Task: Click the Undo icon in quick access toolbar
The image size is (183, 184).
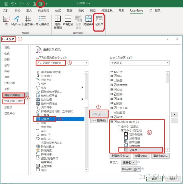Action: (12, 4)
